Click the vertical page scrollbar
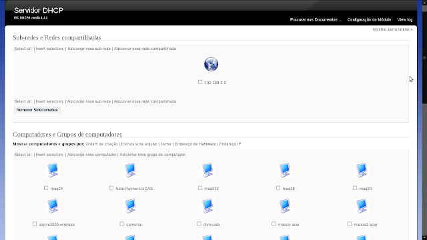Screen dimensions: 427x240 pyautogui.click(x=424, y=120)
